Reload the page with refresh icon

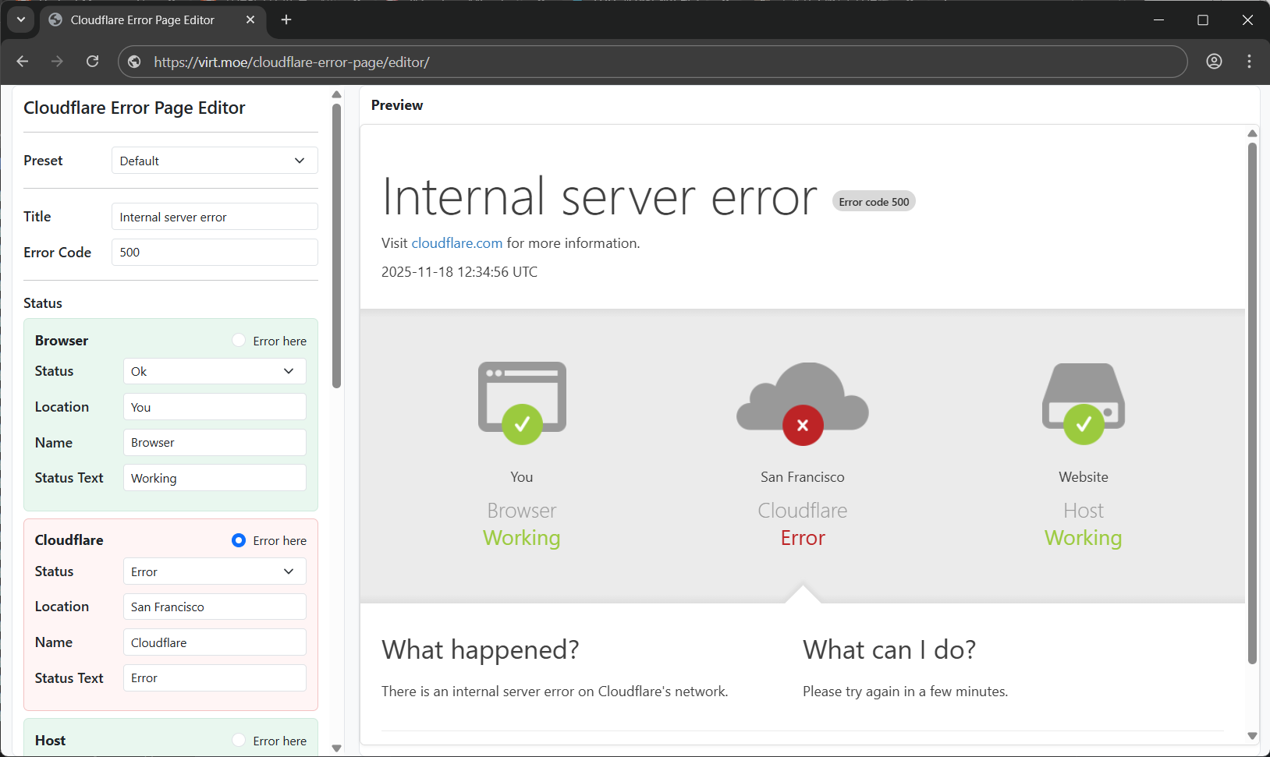92,62
